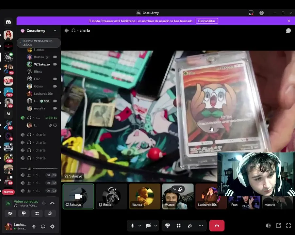Open more options three dots menu
295x235 pixels.
tap(201, 226)
